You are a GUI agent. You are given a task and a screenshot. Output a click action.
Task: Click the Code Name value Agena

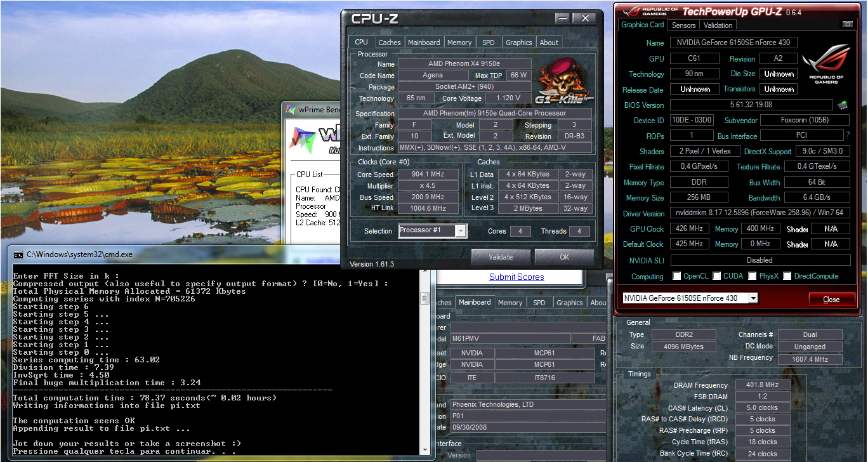(433, 75)
